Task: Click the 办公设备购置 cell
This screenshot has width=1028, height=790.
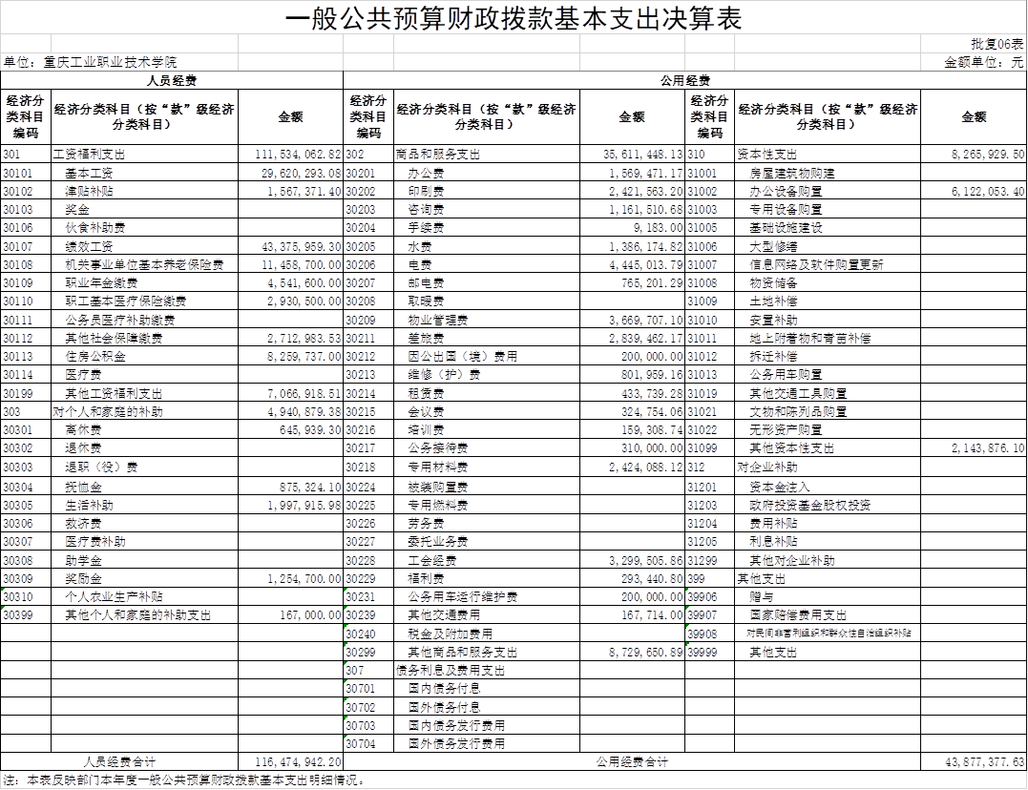Action: point(787,191)
